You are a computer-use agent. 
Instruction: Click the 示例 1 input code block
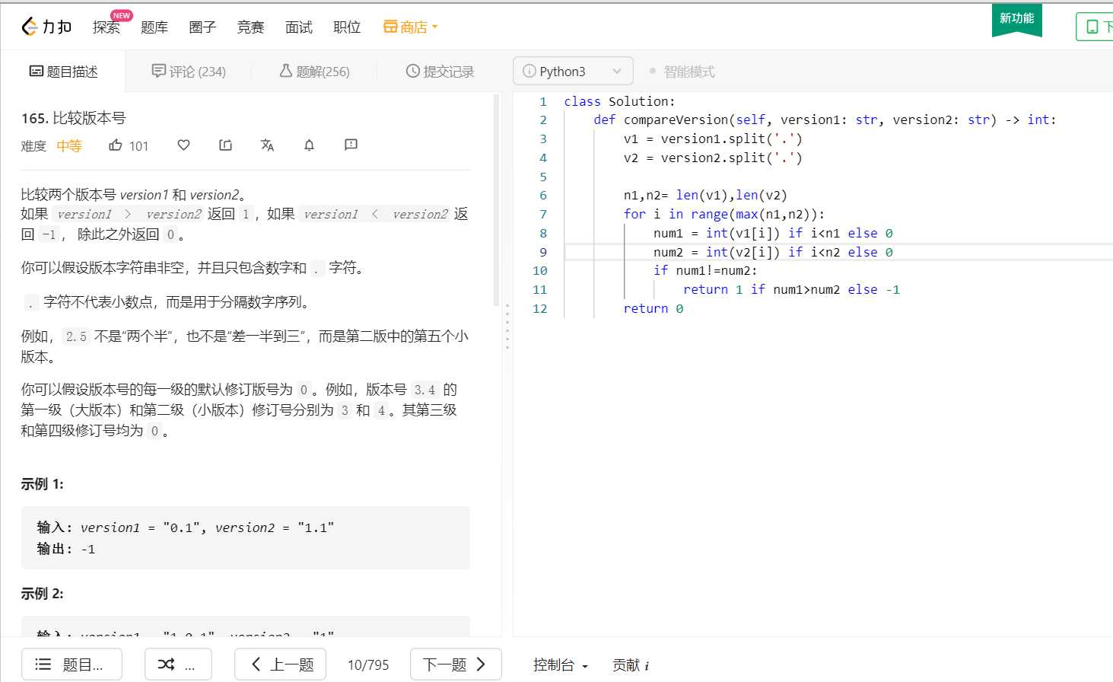246,537
